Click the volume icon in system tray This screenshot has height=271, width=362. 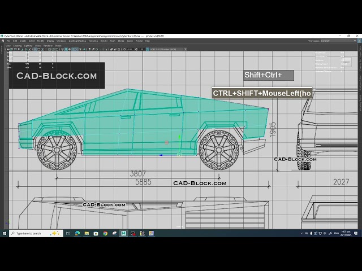324,233
